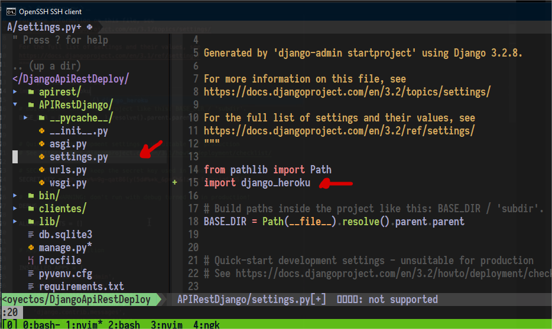This screenshot has height=329, width=552.
Task: Click the Python icon beside asgi.py
Action: tap(41, 144)
